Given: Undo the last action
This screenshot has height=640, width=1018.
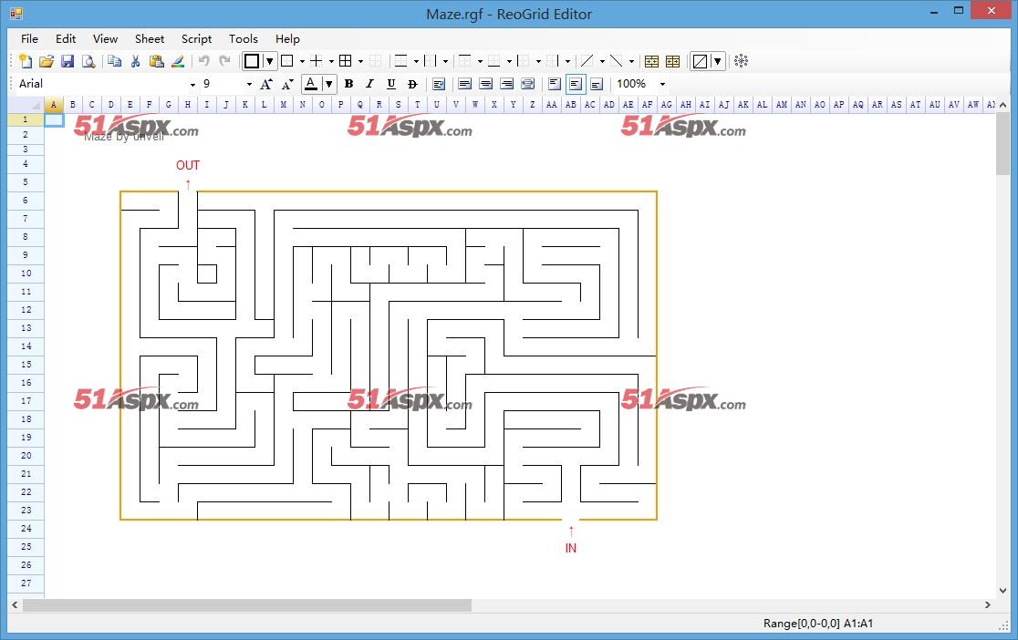Looking at the screenshot, I should (x=203, y=61).
